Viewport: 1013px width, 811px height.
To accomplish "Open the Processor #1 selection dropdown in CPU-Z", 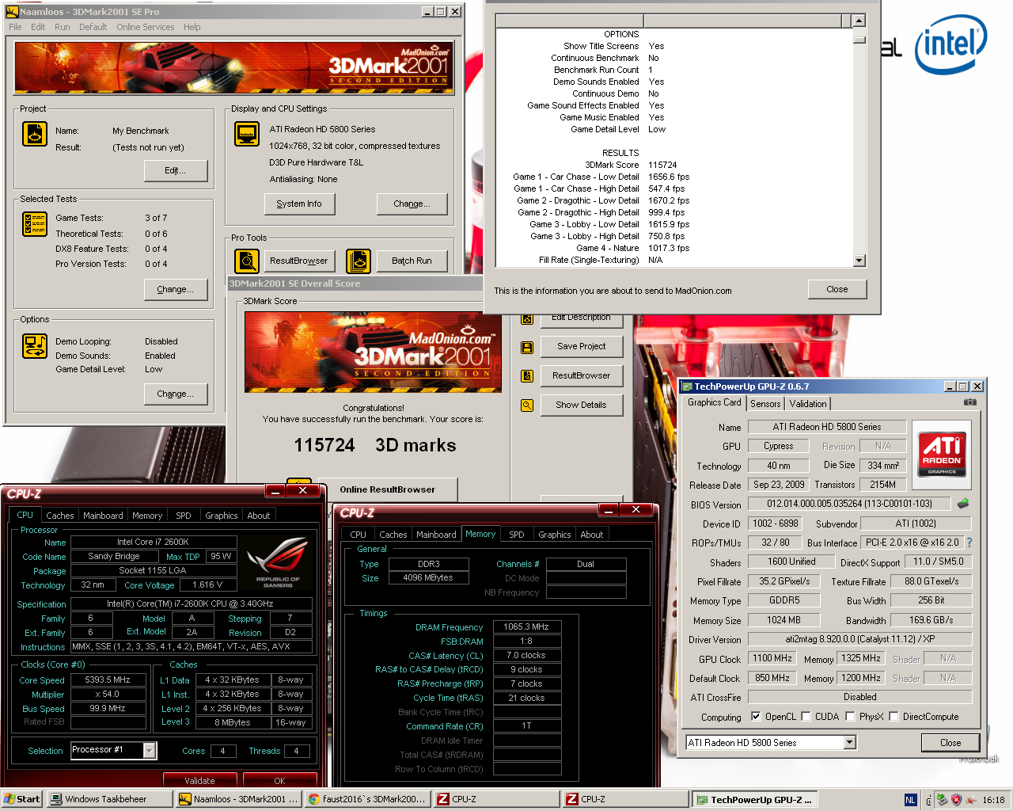I will [x=149, y=750].
